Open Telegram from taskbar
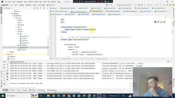The height and width of the screenshot is (98, 175). click(x=59, y=96)
